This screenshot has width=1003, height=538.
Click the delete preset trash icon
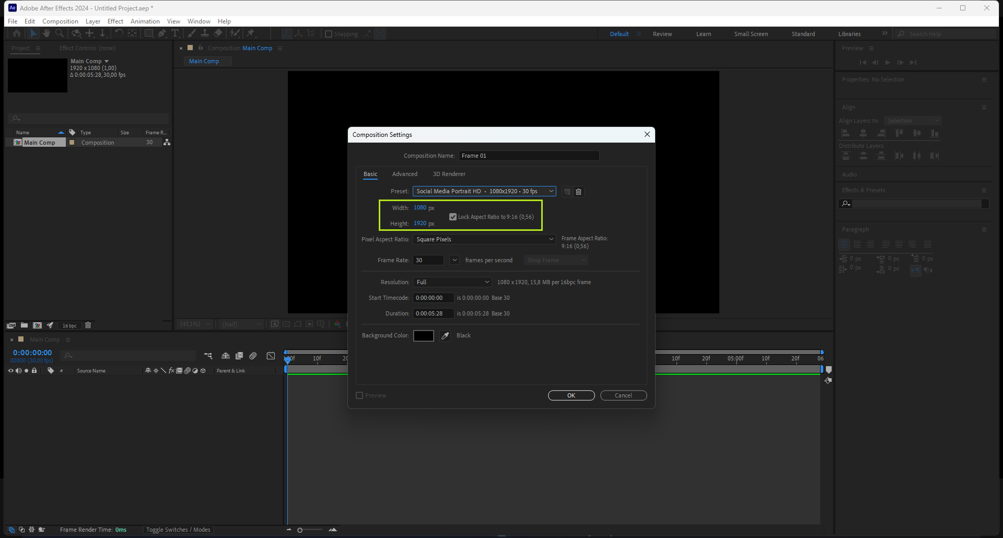coord(579,192)
